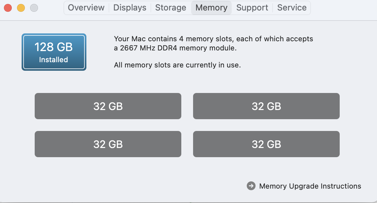This screenshot has height=203, width=377.
Task: Open the Memory Upgrade Instructions link text
Action: pos(310,186)
